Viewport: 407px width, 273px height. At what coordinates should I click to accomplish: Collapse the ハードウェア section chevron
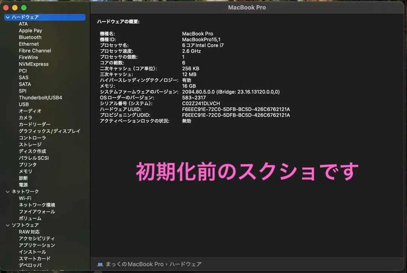point(8,17)
